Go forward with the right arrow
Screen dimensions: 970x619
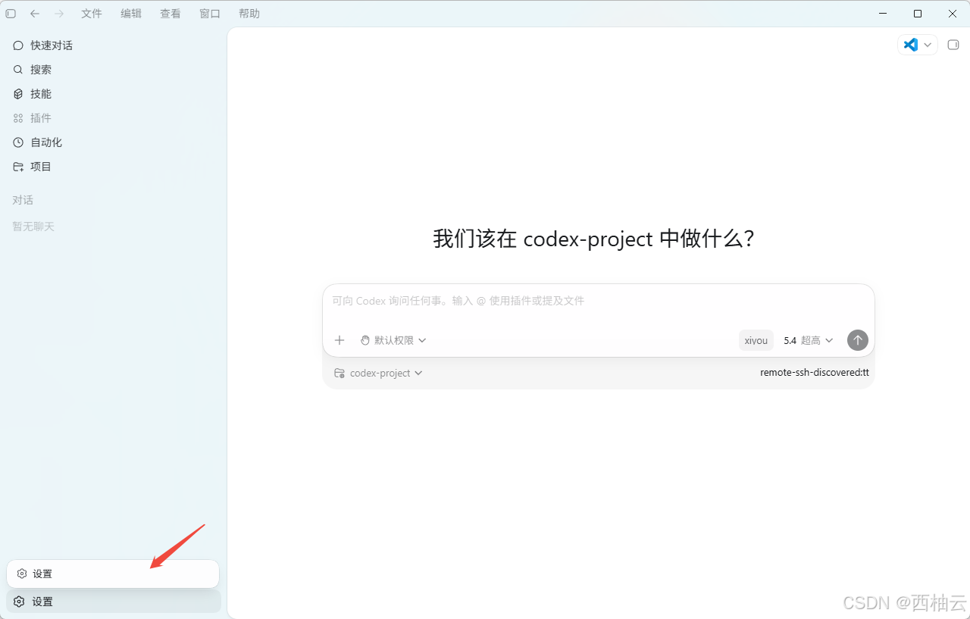click(59, 14)
